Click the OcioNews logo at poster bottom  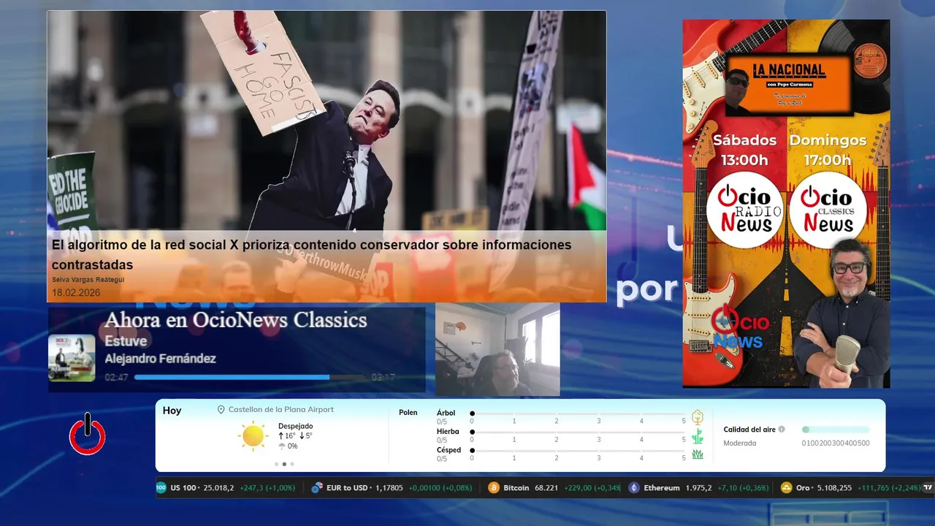(739, 327)
